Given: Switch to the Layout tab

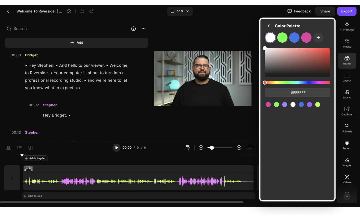Looking at the screenshot, I should pyautogui.click(x=347, y=77).
